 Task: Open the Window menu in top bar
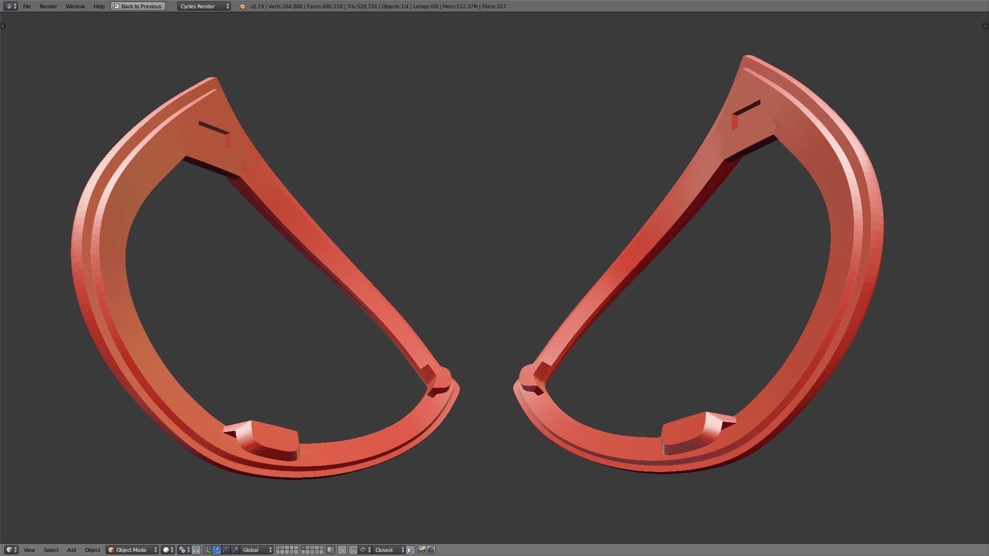tap(75, 6)
